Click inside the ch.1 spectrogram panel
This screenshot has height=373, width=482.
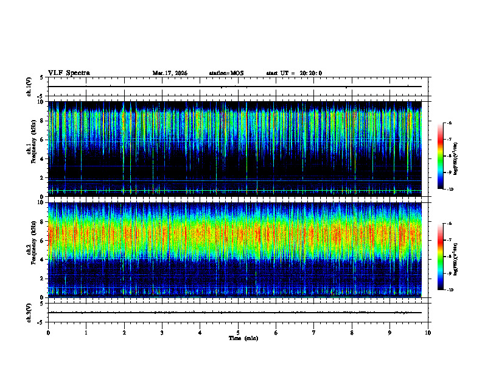(234, 149)
